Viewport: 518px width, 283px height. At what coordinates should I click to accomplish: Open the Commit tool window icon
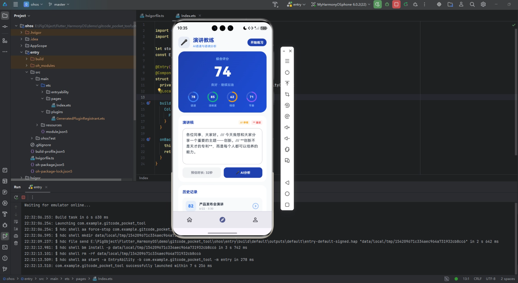(x=5, y=27)
